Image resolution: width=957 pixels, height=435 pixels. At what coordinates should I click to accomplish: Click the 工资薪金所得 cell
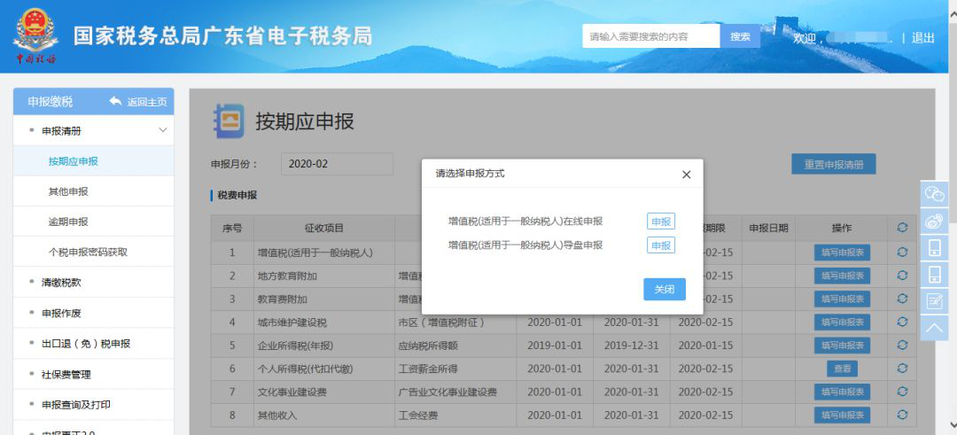pos(455,369)
